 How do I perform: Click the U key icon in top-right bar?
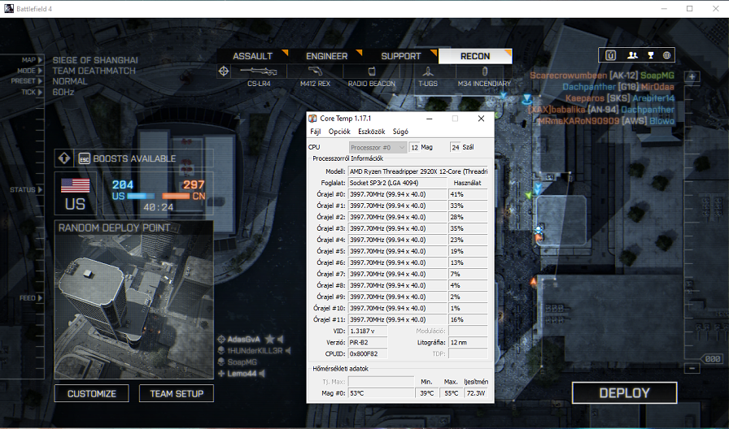tap(610, 55)
